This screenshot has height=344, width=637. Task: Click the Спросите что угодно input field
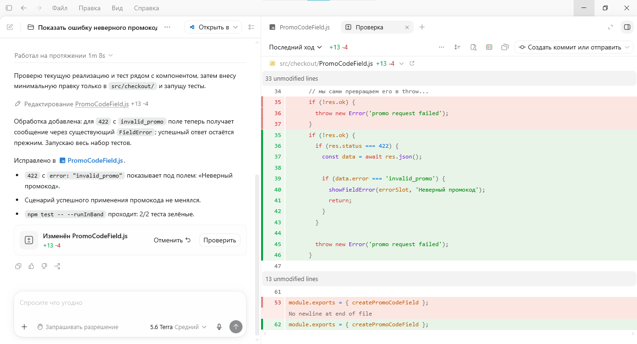130,303
